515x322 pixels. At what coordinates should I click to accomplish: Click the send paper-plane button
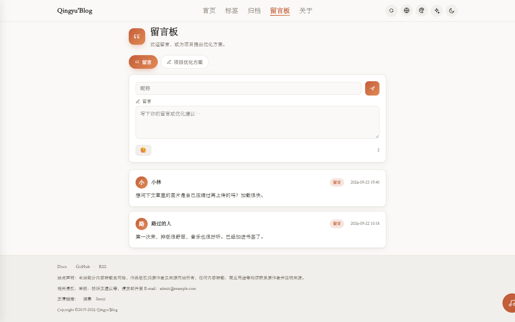tap(372, 88)
